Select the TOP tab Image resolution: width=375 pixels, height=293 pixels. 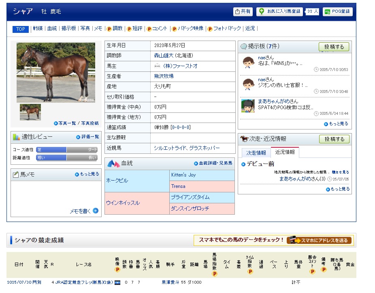point(21,29)
